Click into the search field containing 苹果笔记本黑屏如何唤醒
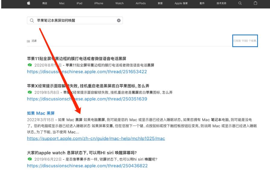This screenshot has height=170, width=270. (75, 21)
